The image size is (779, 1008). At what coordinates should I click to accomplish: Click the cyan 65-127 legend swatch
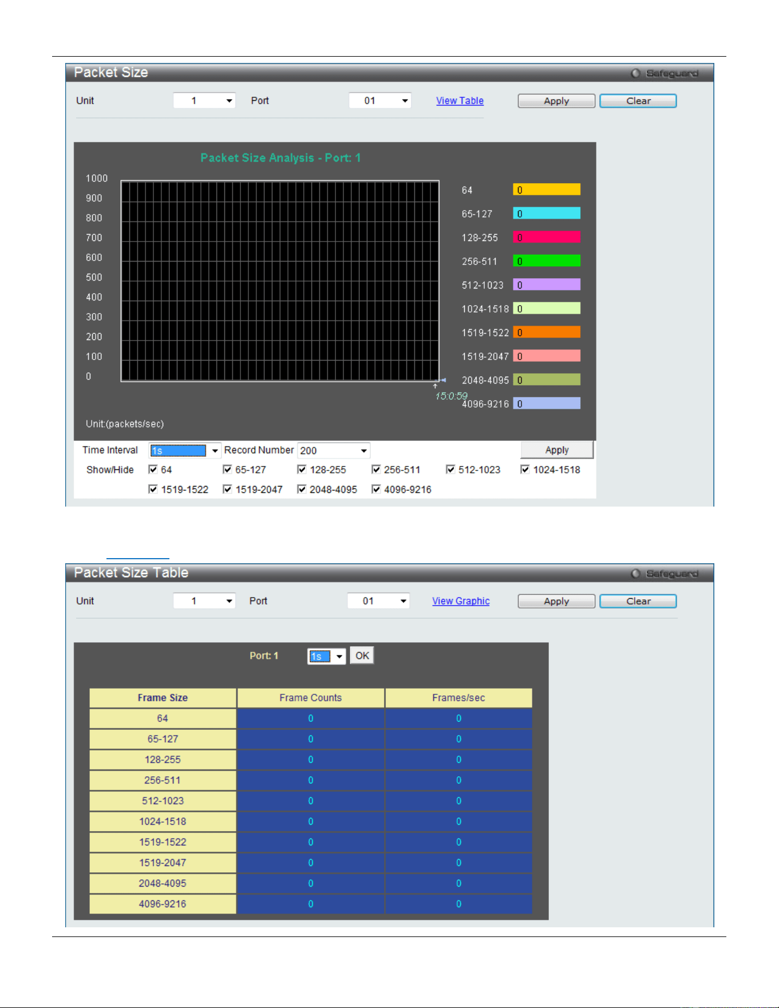coord(547,214)
